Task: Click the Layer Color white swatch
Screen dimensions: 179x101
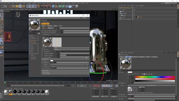Action: [52, 61]
